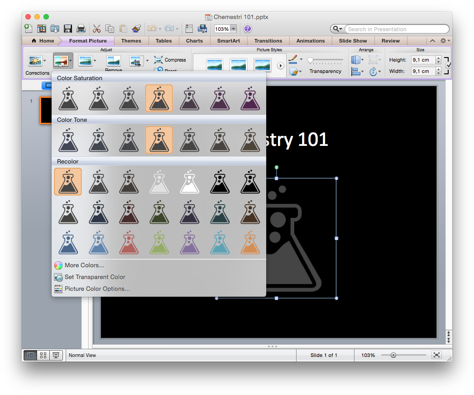Screen dimensions: 474x395
Task: Open the Corrections picture adjustment
Action: [x=35, y=61]
